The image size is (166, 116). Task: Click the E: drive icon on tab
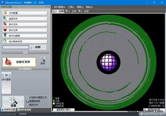coord(79,11)
